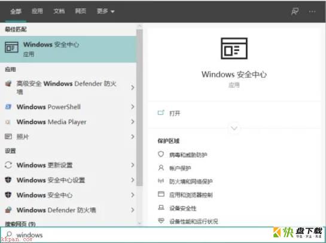Click the shield icon beside Windows 安全中心 setting
Screen dimensions: 326x243
[x=8, y=195]
